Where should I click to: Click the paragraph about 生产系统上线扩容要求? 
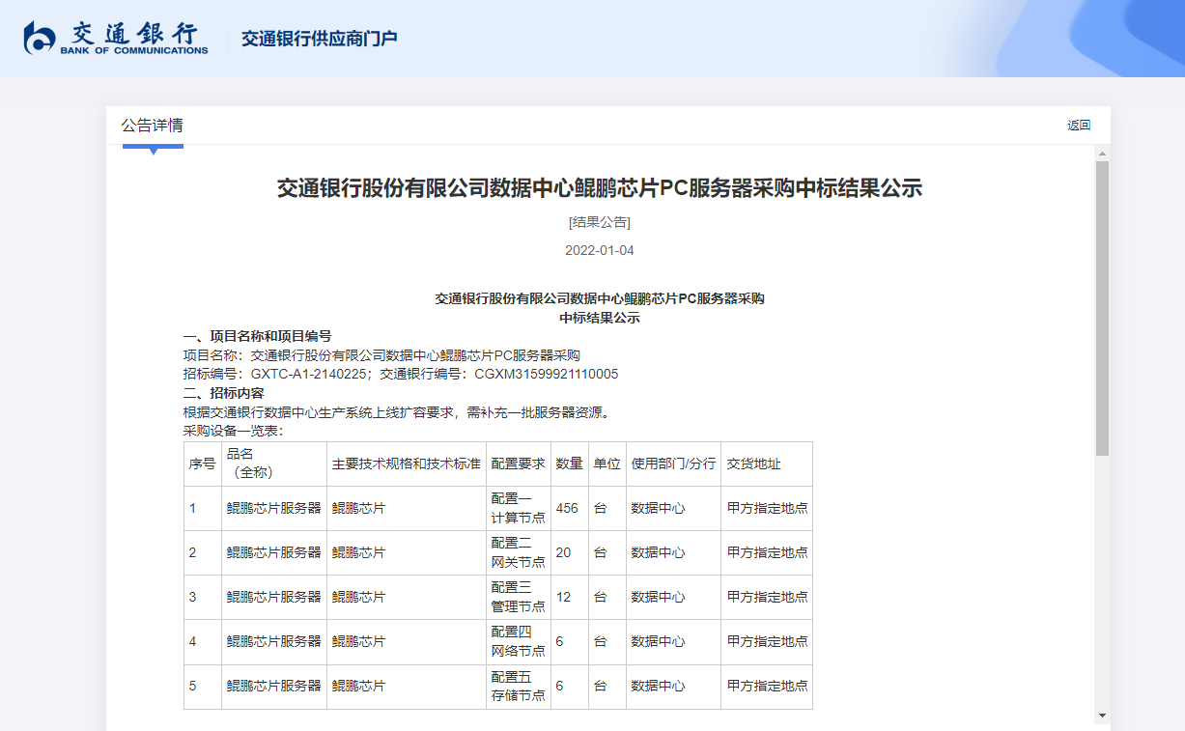[x=397, y=412]
